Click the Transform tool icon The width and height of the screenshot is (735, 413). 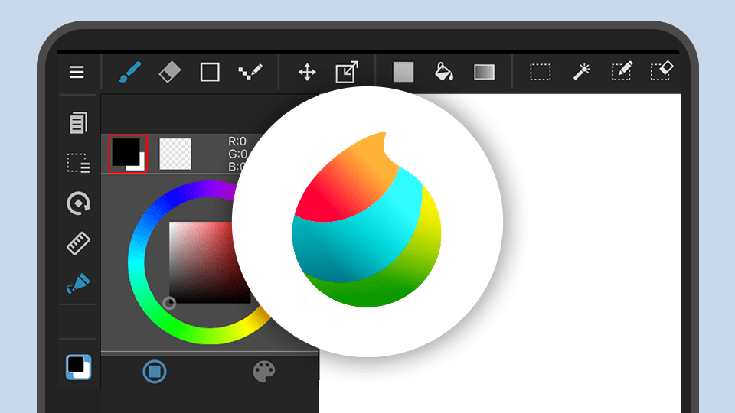coord(347,73)
